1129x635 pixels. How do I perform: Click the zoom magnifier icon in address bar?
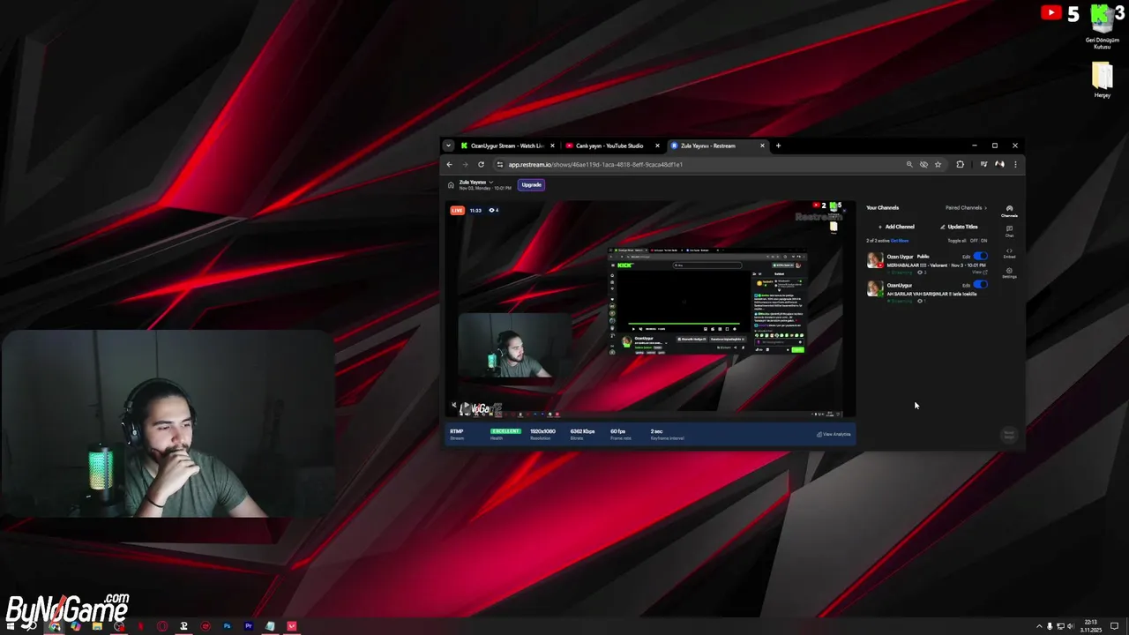[x=909, y=164]
